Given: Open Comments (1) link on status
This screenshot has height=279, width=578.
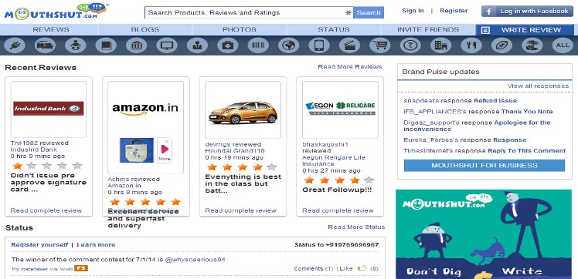Looking at the screenshot, I should click(x=313, y=268).
